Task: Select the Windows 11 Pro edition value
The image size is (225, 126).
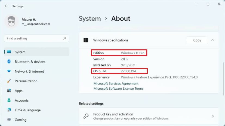Action: point(132,53)
